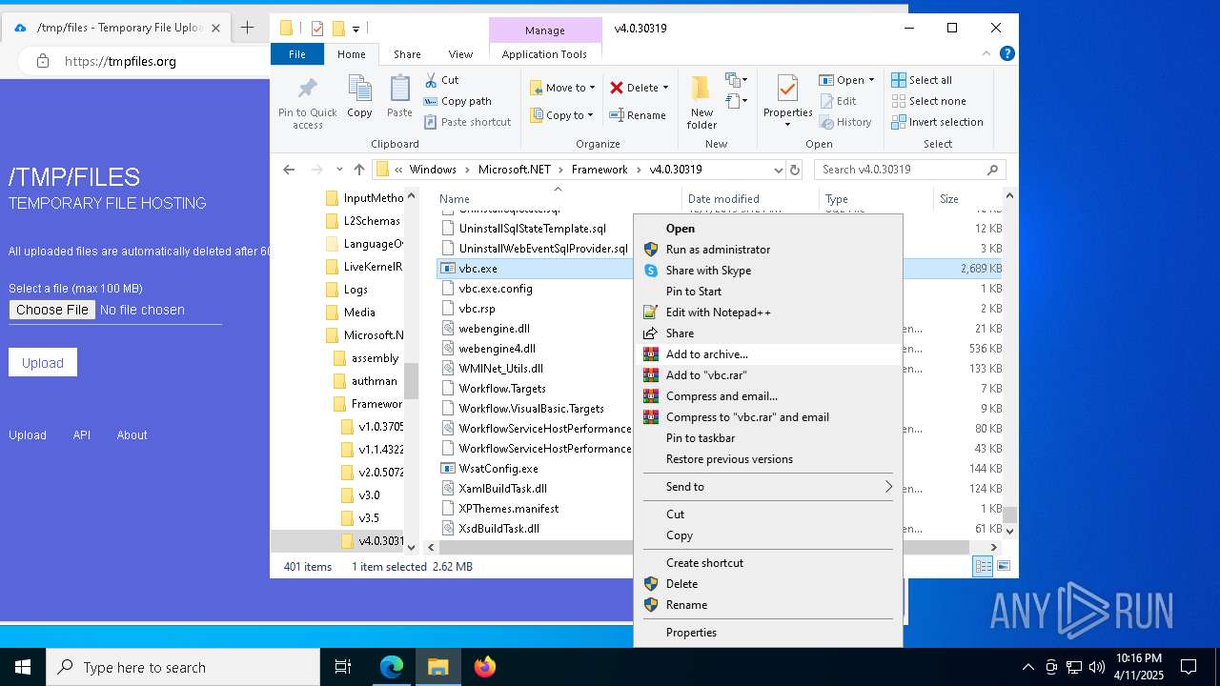Click Edit in the Open group
This screenshot has width=1220, height=686.
click(x=838, y=101)
